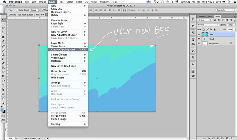Viewport: 237px width, 140px height.
Task: Click the Opacity 100% field
Action: tap(230, 25)
